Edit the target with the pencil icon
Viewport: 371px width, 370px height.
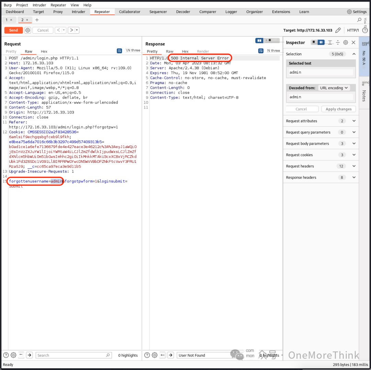pos(338,30)
